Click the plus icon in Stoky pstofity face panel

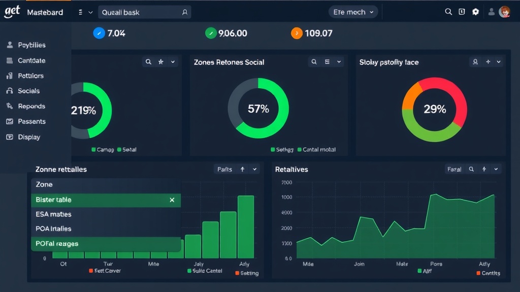pos(488,62)
